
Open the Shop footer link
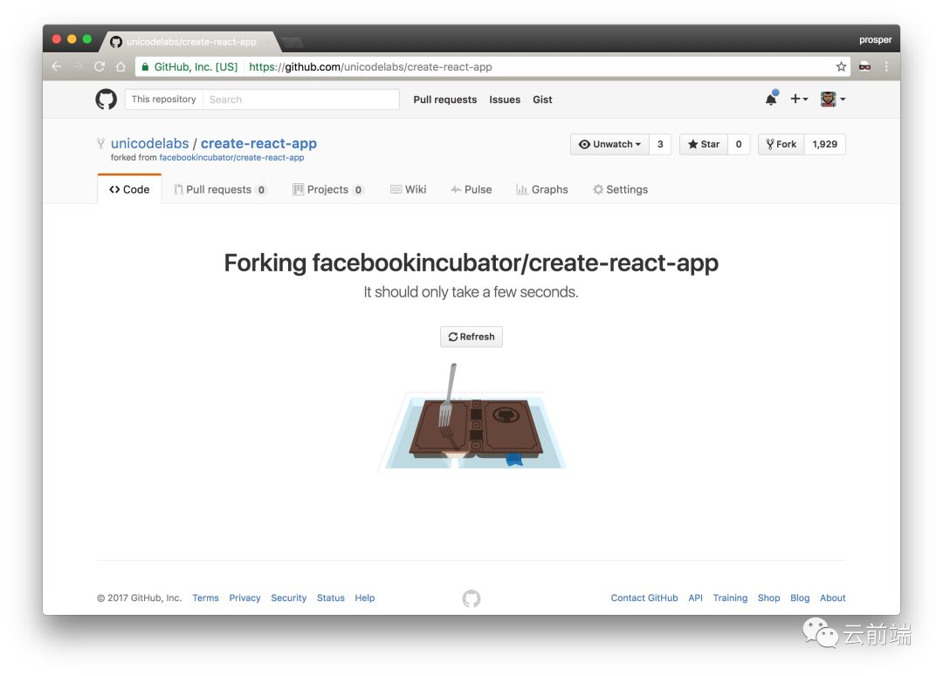[x=768, y=597]
